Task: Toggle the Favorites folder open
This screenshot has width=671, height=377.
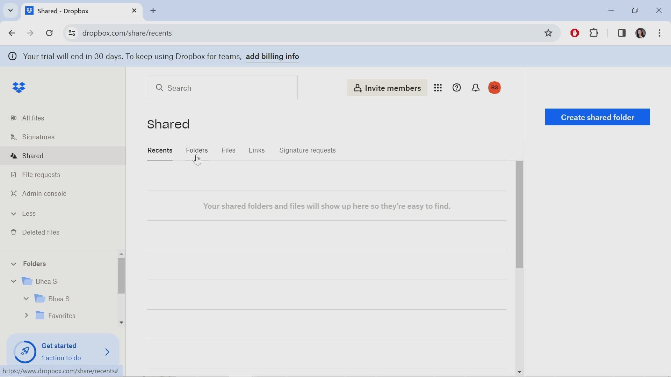Action: [26, 315]
